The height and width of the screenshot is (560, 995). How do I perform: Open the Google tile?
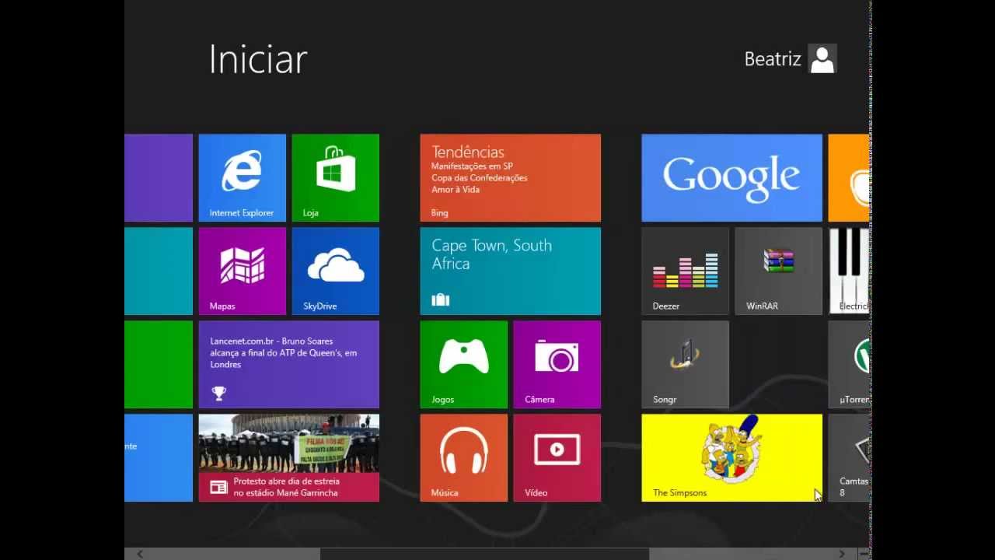pyautogui.click(x=731, y=177)
